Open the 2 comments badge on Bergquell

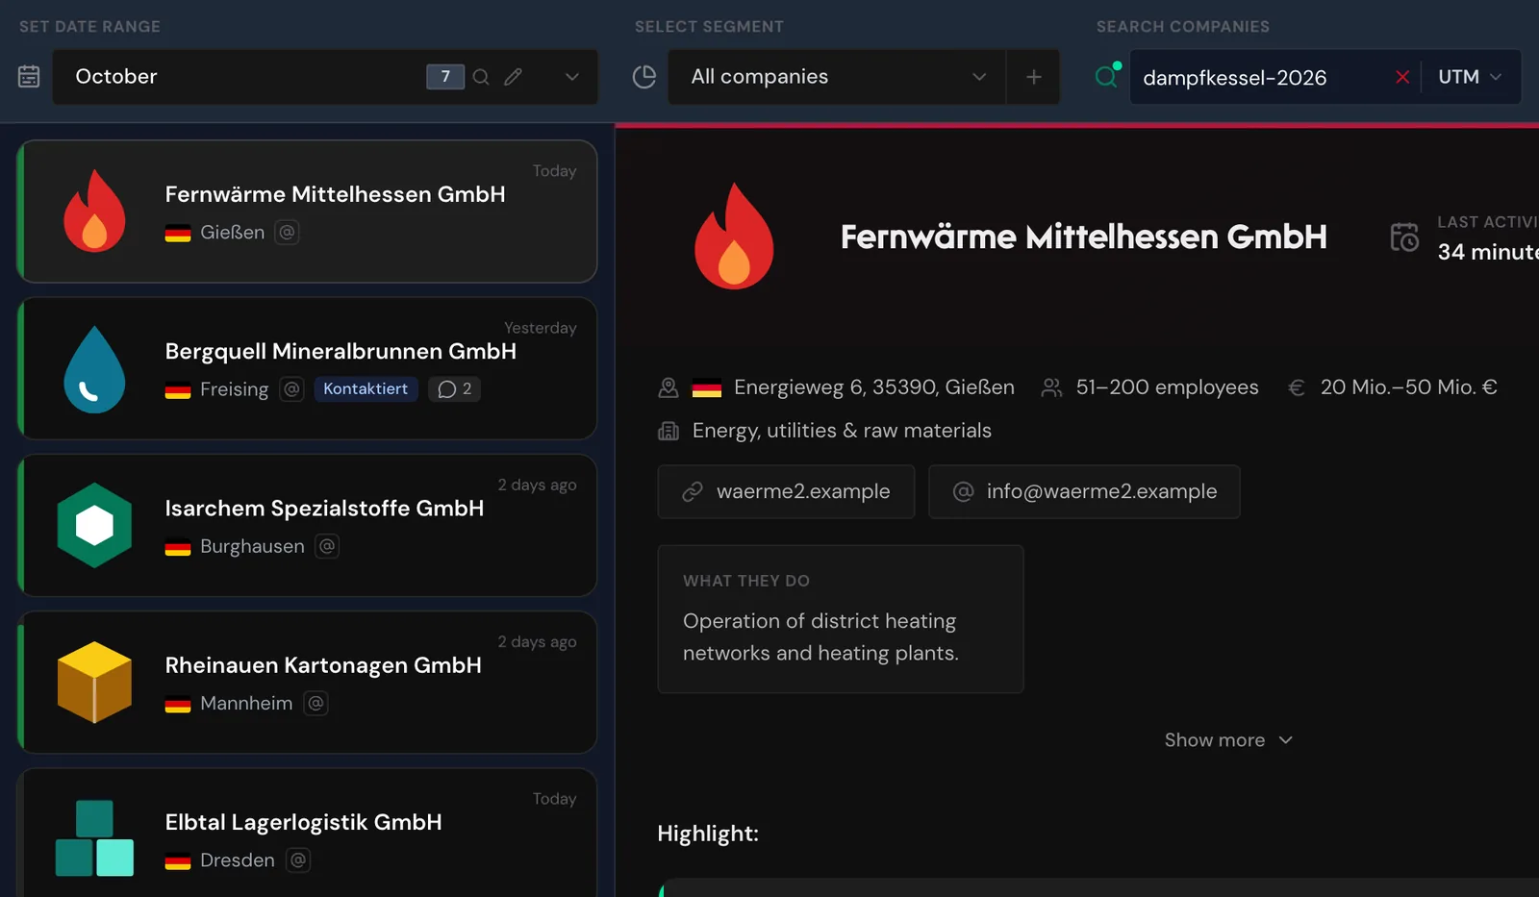coord(455,388)
